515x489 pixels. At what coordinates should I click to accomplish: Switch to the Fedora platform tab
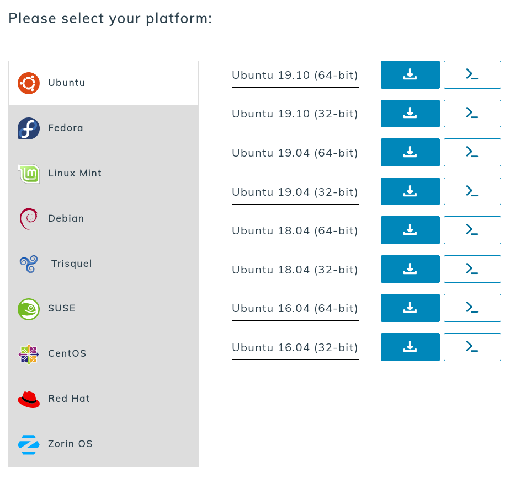pyautogui.click(x=103, y=128)
